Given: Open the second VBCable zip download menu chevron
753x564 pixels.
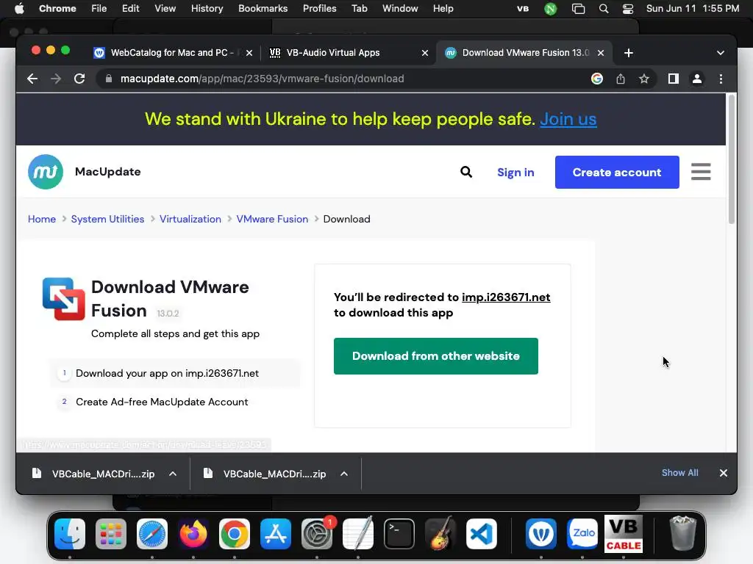Looking at the screenshot, I should 344,474.
